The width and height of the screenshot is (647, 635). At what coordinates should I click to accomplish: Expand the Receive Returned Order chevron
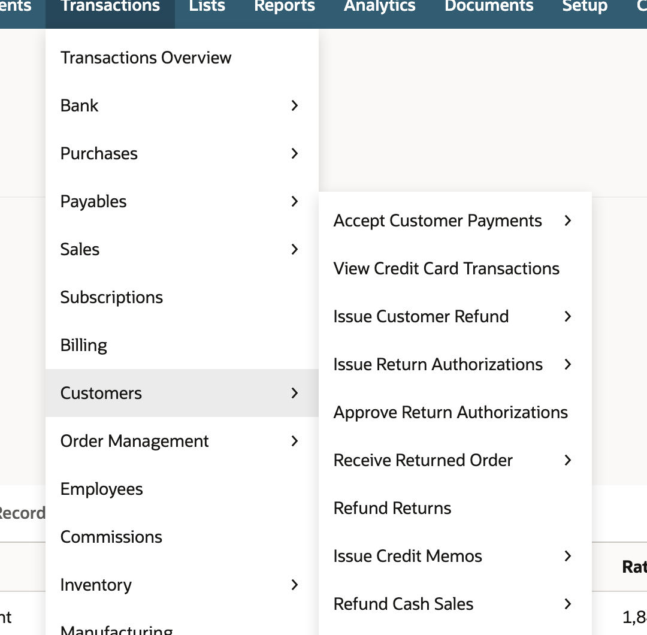568,460
